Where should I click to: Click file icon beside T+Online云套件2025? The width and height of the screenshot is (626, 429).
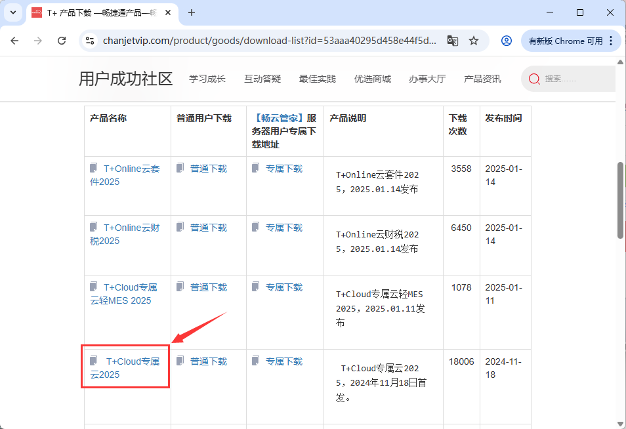coord(94,168)
